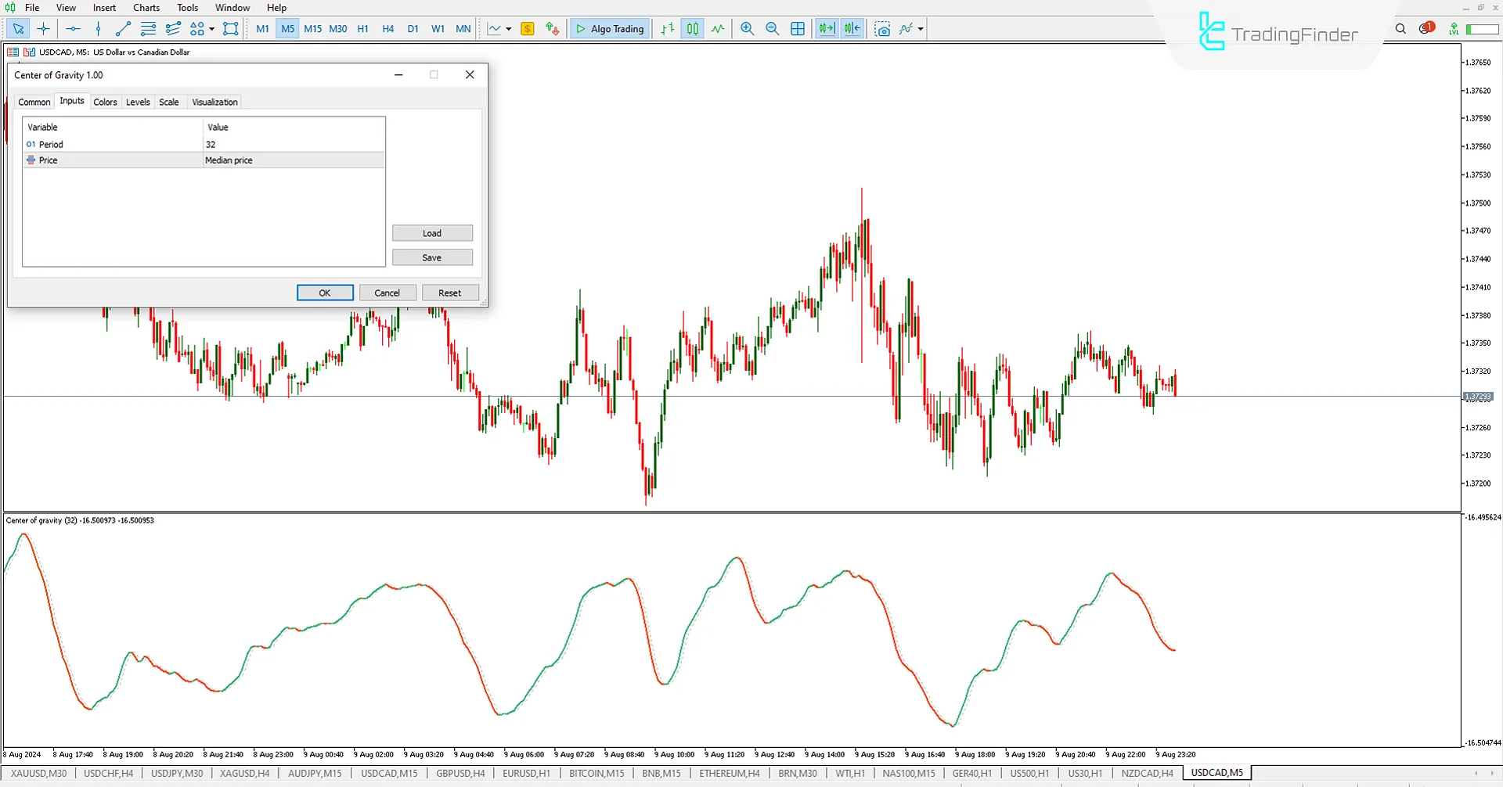
Task: Switch to the Colors tab in the dialog
Action: tap(105, 102)
